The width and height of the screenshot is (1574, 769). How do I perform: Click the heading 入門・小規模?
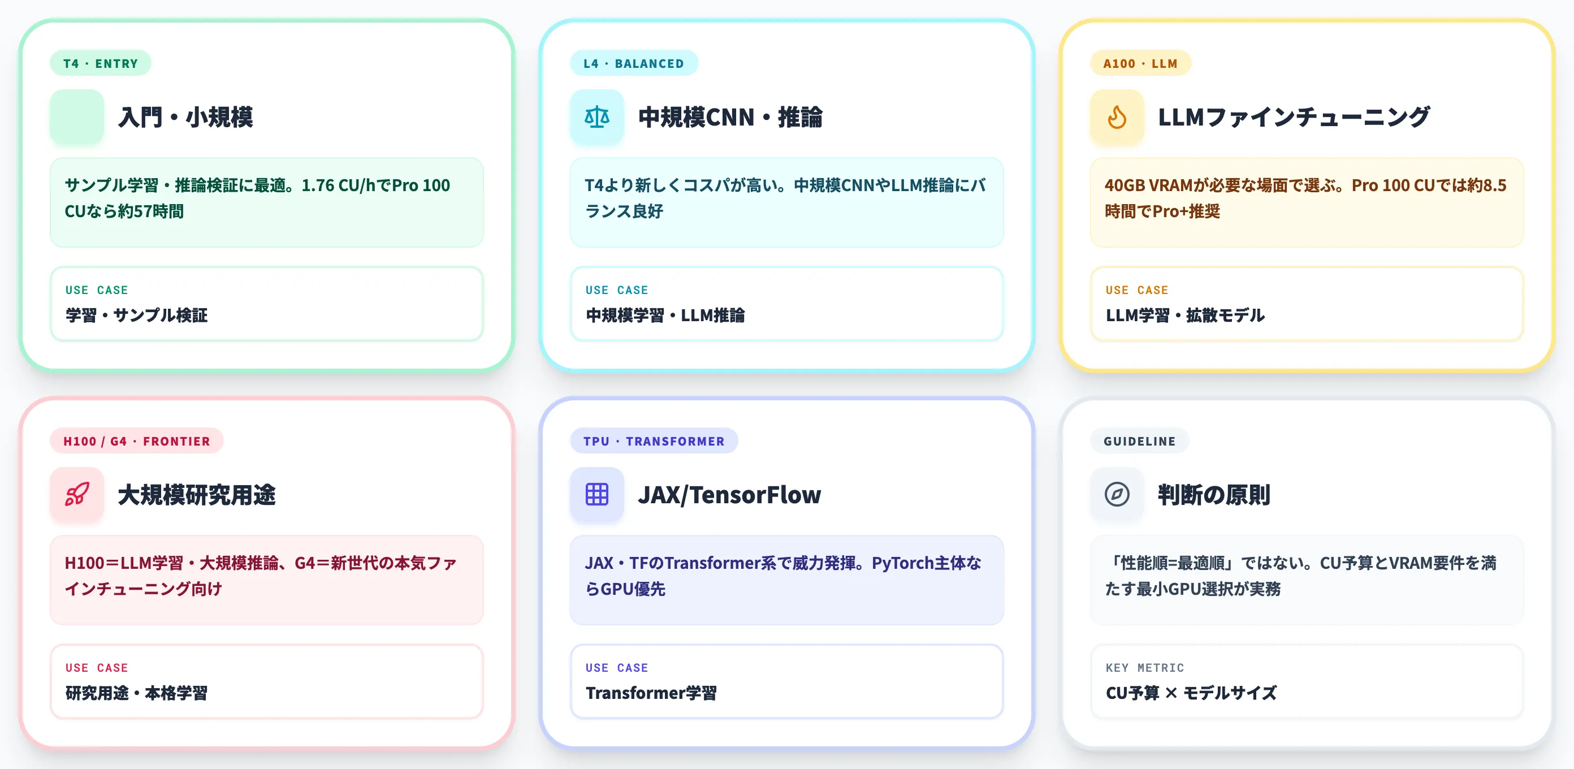(185, 116)
